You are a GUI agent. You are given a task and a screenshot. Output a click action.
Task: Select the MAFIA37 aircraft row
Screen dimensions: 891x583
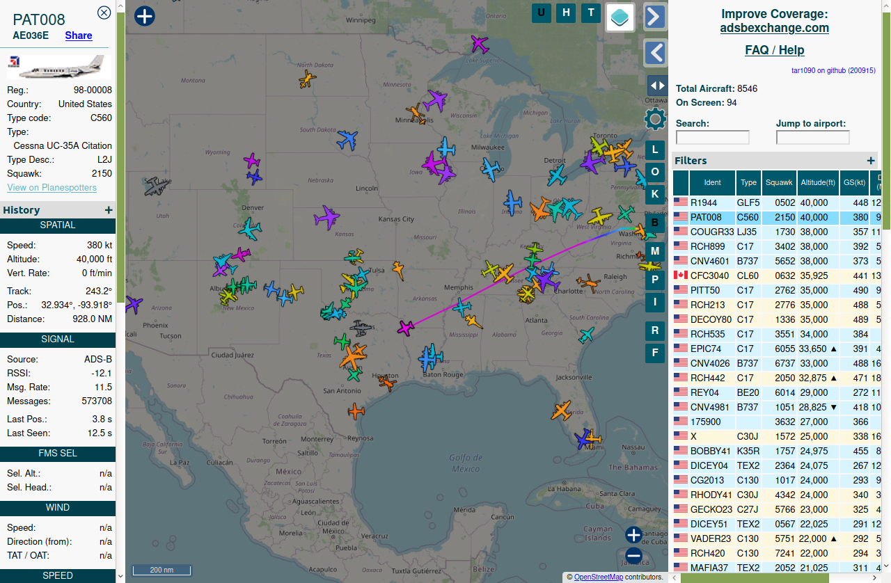(x=778, y=568)
